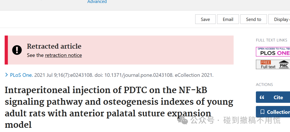Click the Retracted article heading
This screenshot has height=132, width=290.
click(54, 46)
